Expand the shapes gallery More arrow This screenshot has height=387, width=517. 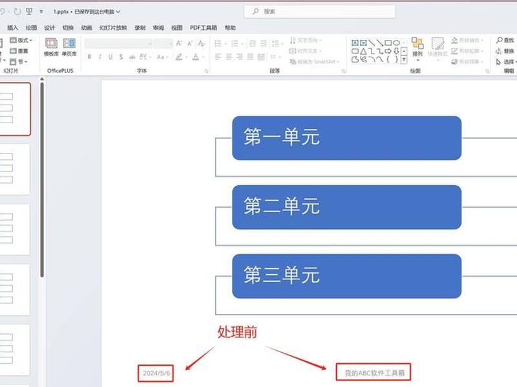pos(405,59)
